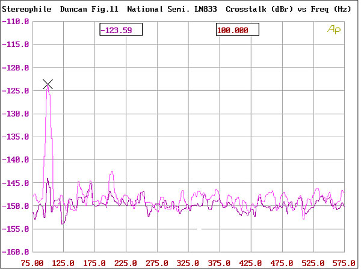Click the 325.0 x-axis label
The height and width of the screenshot is (272, 361).
(x=188, y=263)
